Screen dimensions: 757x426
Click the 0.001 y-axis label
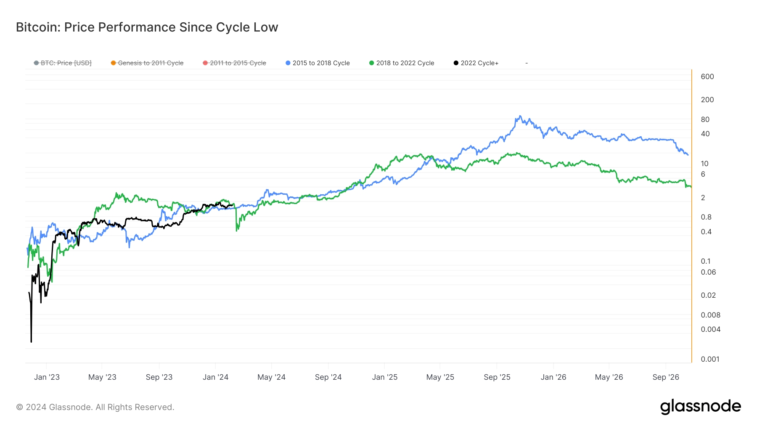click(x=710, y=359)
